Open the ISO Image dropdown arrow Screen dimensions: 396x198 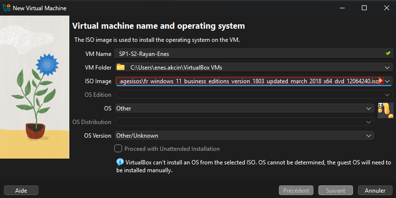pyautogui.click(x=388, y=81)
